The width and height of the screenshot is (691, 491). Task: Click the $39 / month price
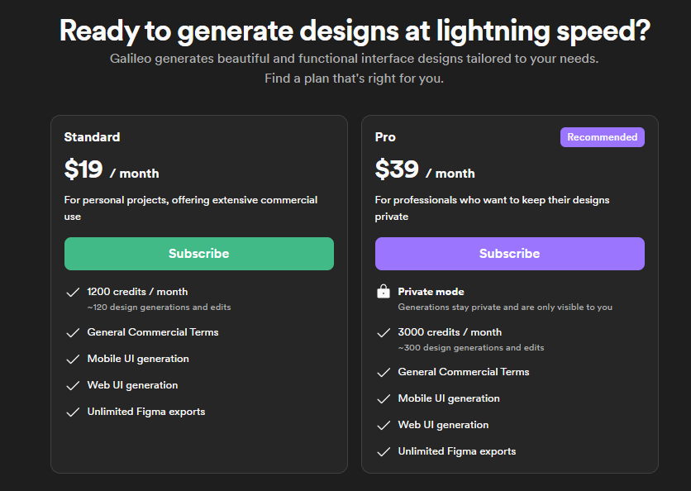click(424, 170)
